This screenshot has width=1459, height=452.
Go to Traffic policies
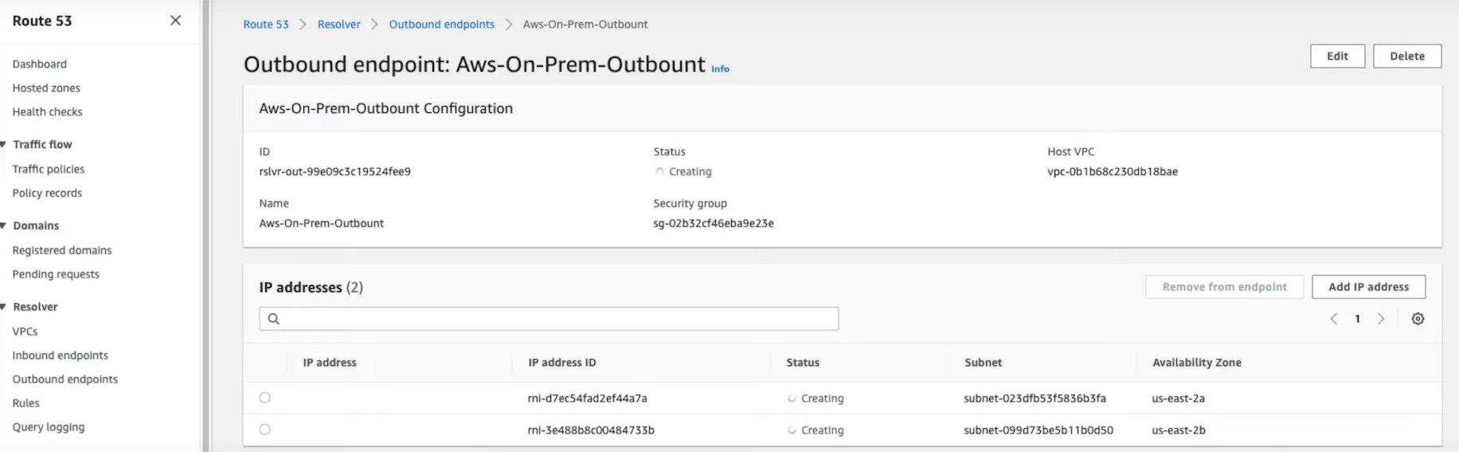tap(49, 169)
